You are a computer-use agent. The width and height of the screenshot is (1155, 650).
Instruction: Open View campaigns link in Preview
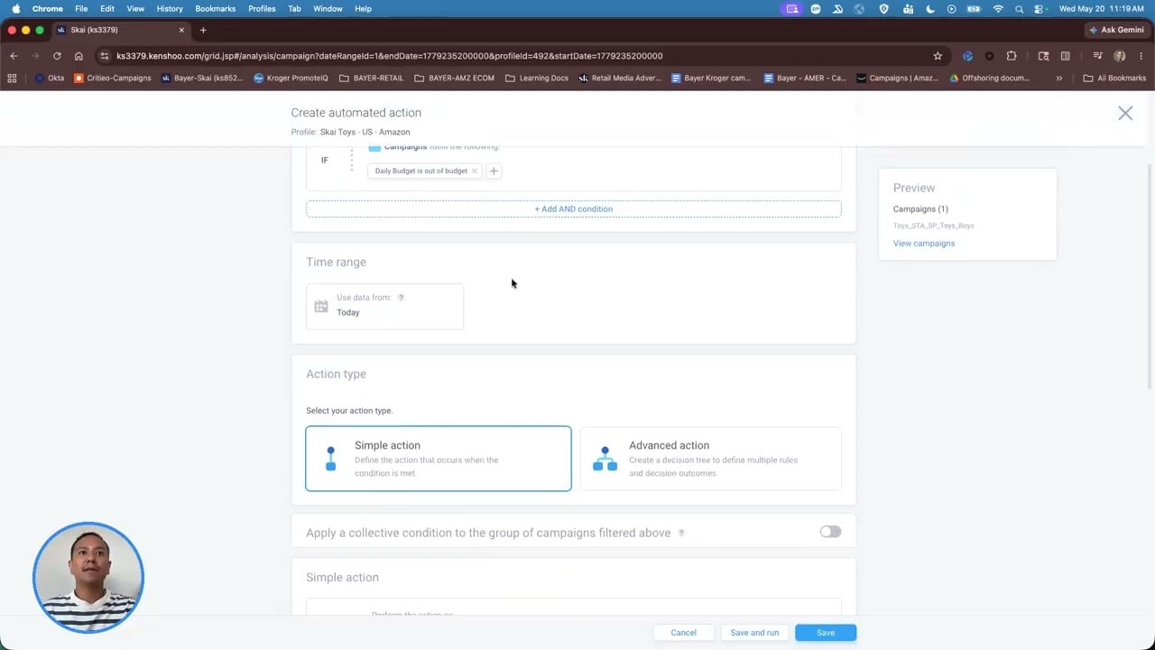[924, 243]
